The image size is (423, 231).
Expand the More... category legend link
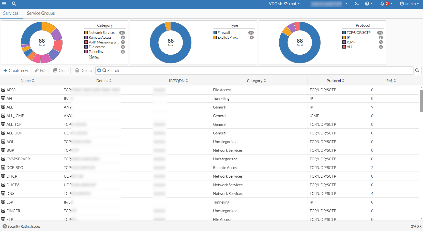94,56
